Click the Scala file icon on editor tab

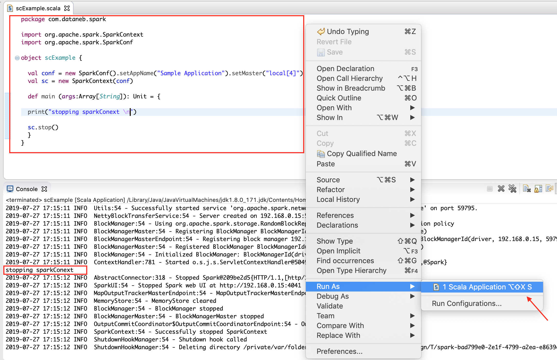pos(10,8)
